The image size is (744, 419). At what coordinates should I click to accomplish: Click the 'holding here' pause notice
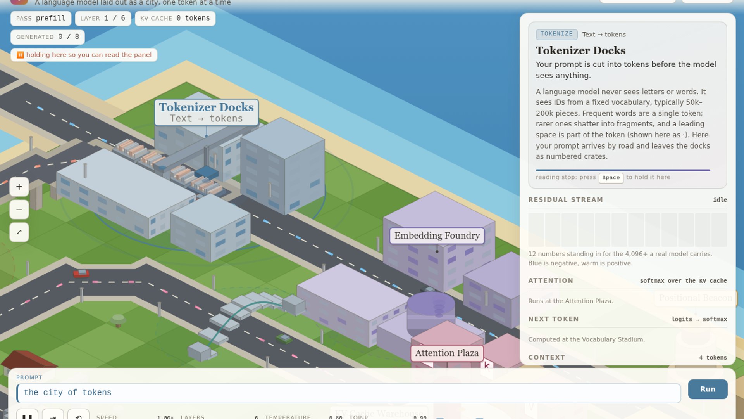click(x=84, y=55)
